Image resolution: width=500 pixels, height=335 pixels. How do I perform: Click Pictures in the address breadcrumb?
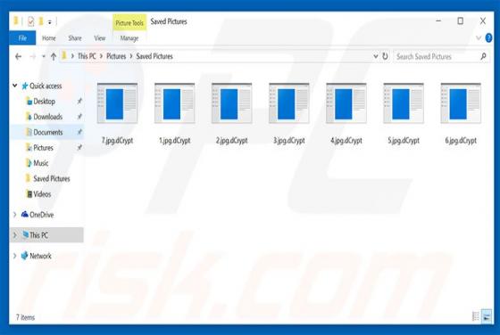116,56
